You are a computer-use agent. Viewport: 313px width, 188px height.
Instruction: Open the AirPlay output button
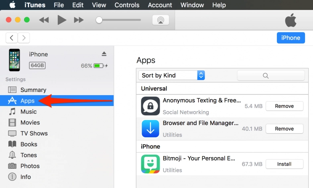click(x=161, y=20)
